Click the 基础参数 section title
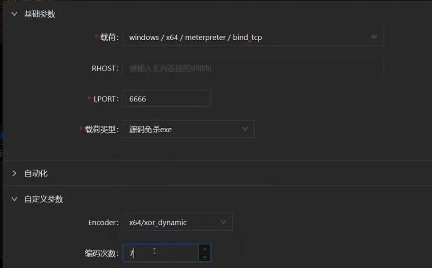This screenshot has width=432, height=268. (40, 14)
